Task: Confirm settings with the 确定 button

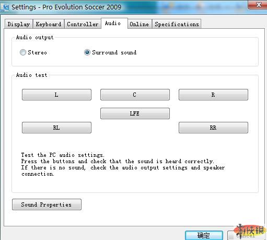Action: (204, 235)
